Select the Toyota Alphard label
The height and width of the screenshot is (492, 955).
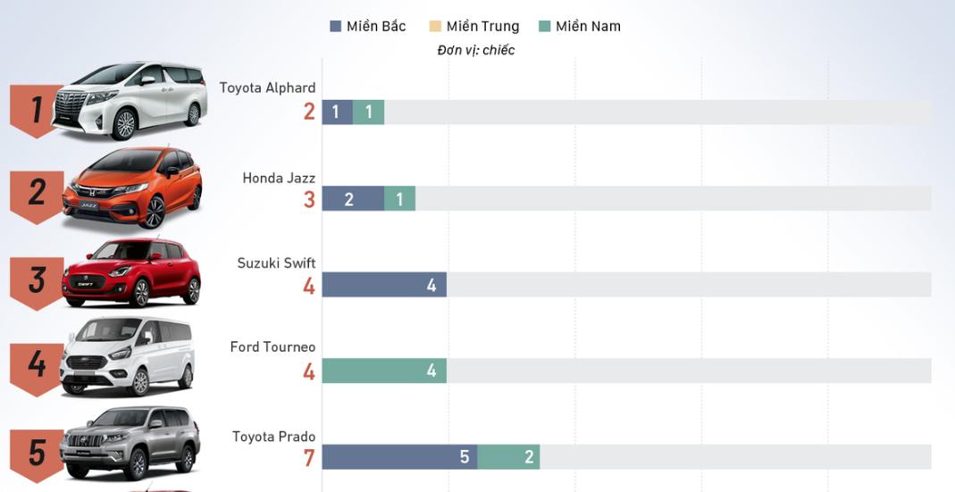(x=267, y=88)
